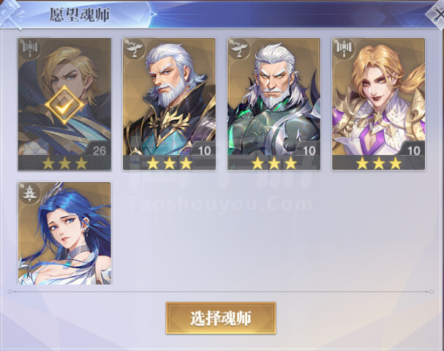This screenshot has width=444, height=351.
Task: Click the three-star rating under blue-robed elder
Action: coord(169,163)
